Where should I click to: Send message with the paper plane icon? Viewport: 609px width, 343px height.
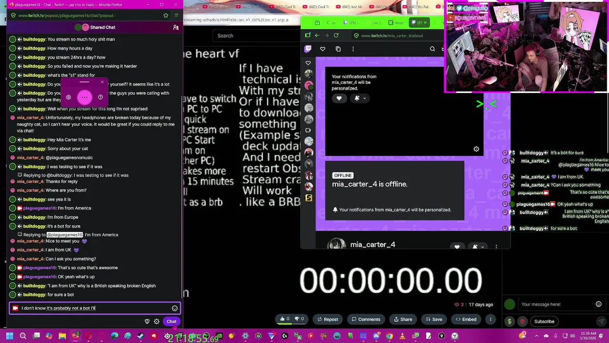[x=601, y=322]
